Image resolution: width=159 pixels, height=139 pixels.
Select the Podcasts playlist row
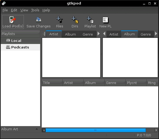pyautogui.click(x=20, y=47)
